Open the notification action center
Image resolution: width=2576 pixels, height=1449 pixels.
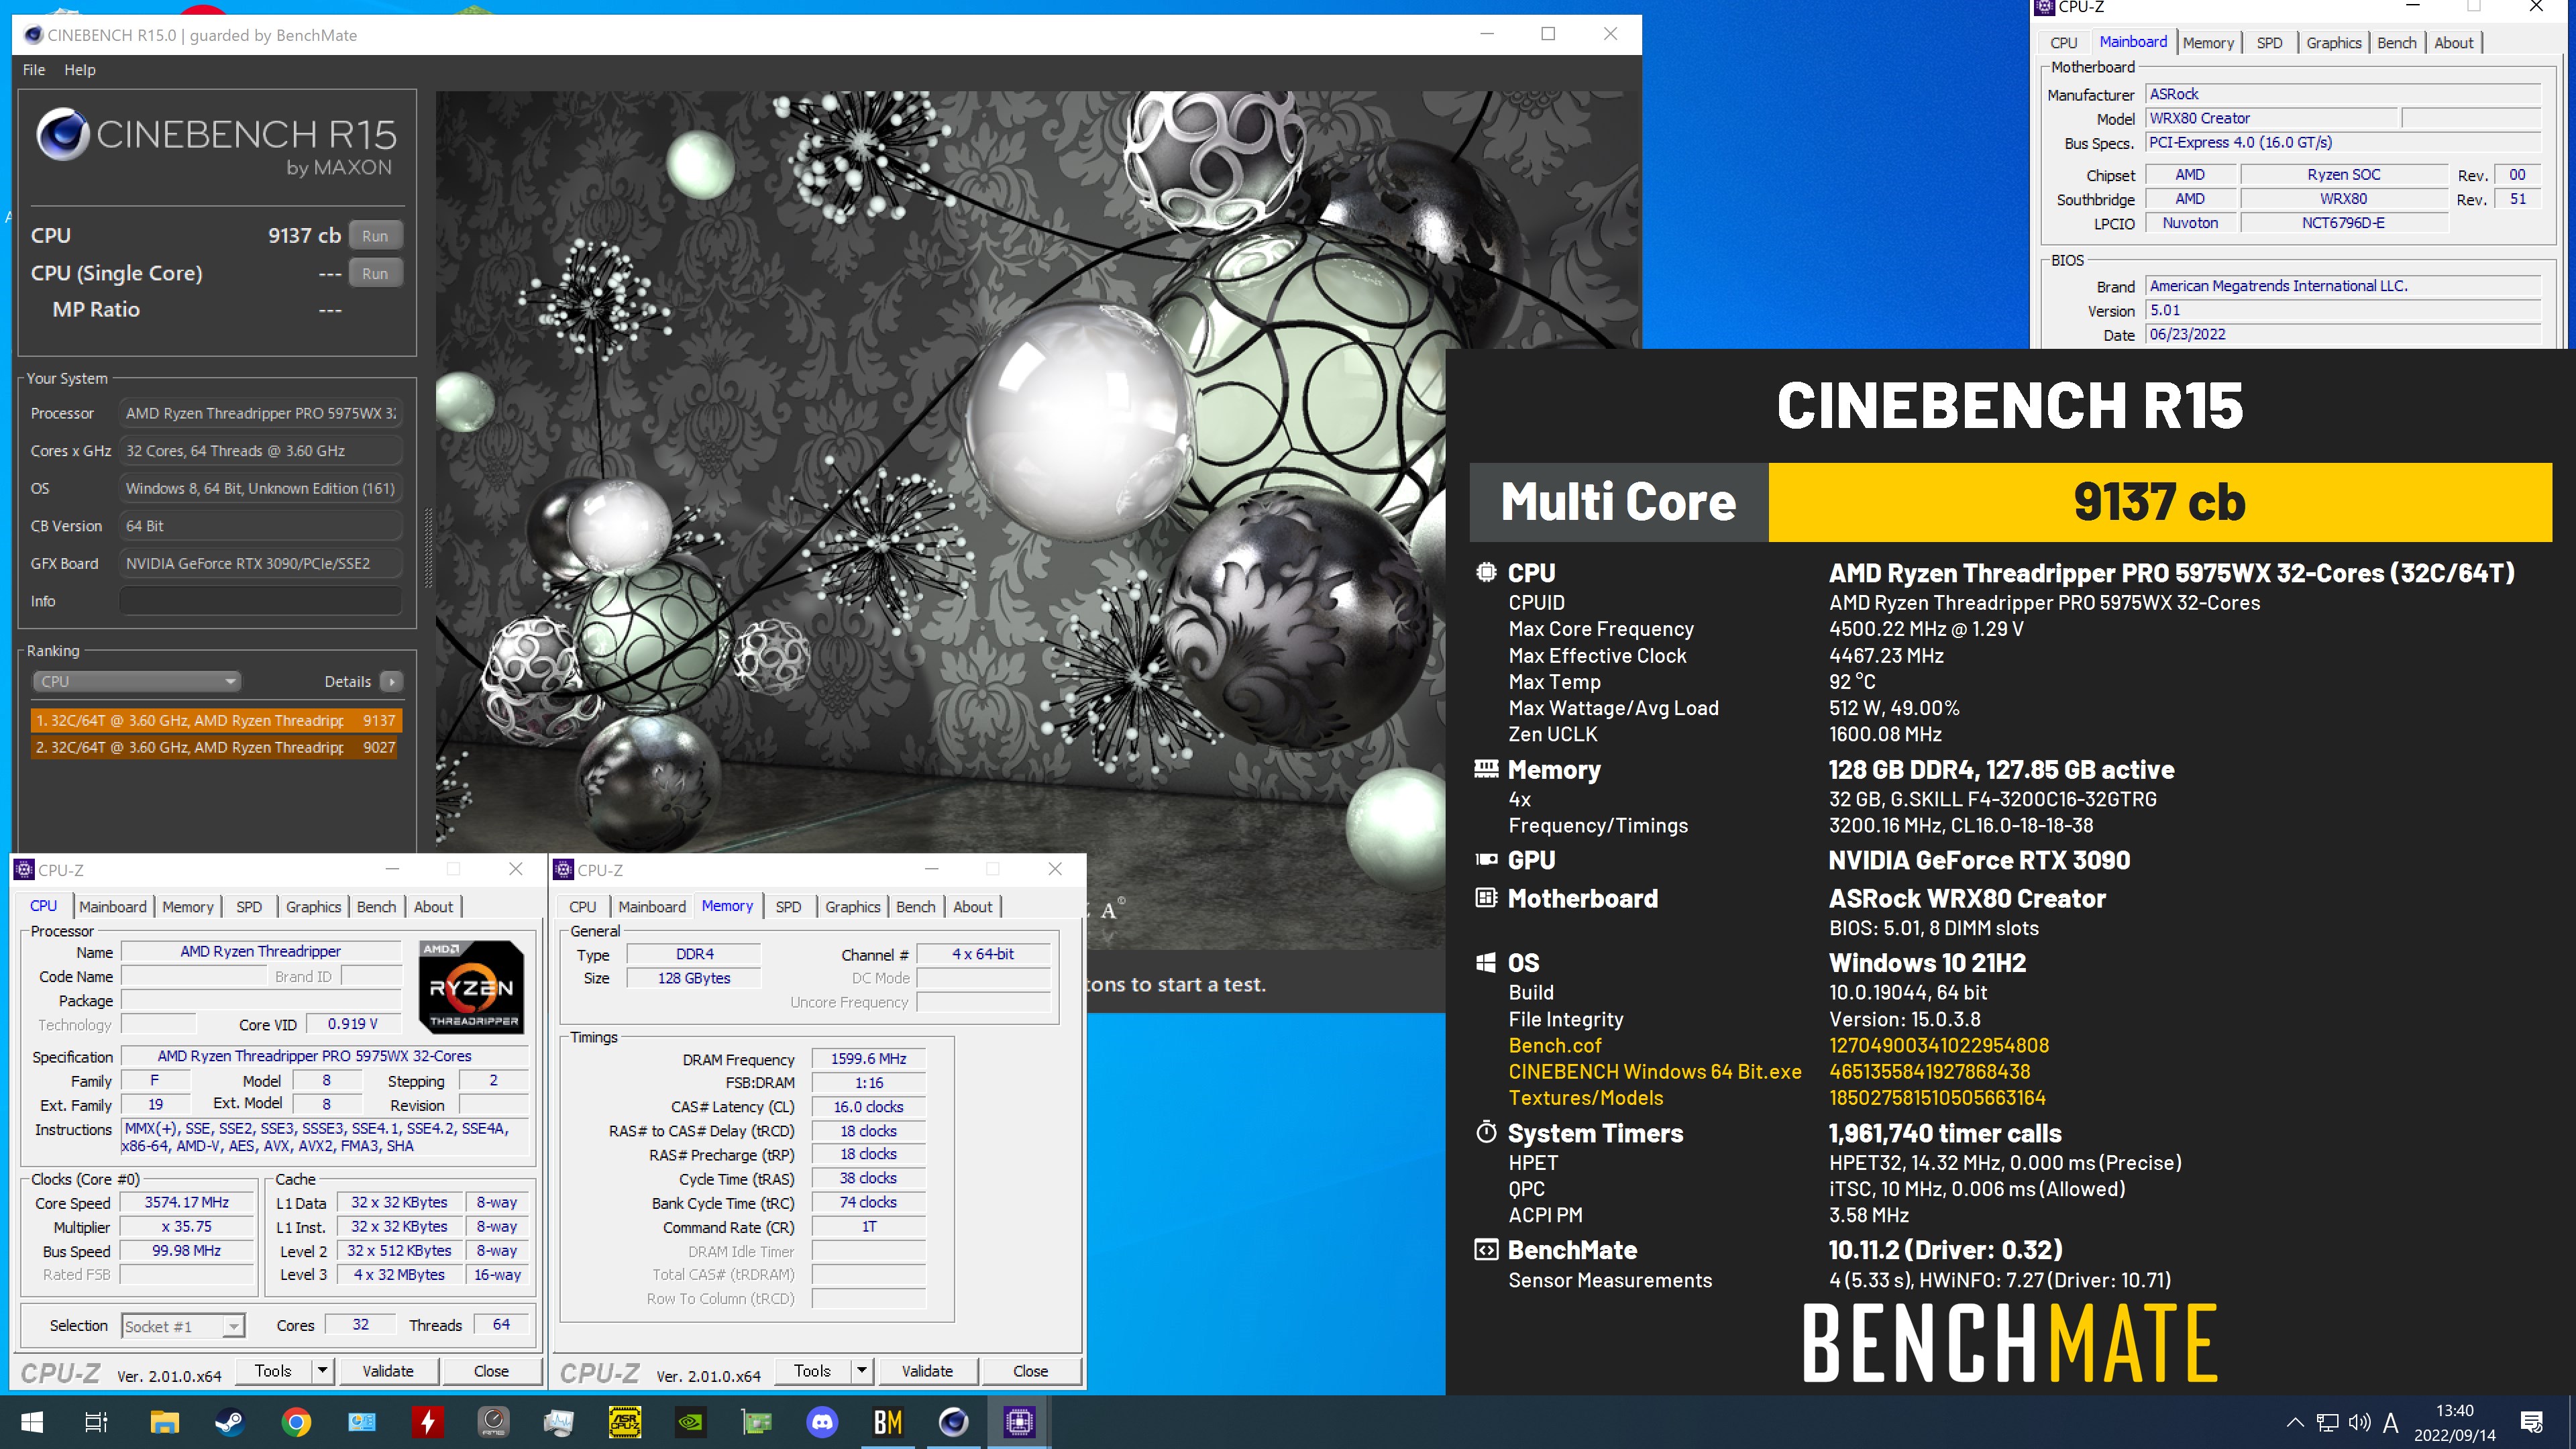[2532, 1422]
